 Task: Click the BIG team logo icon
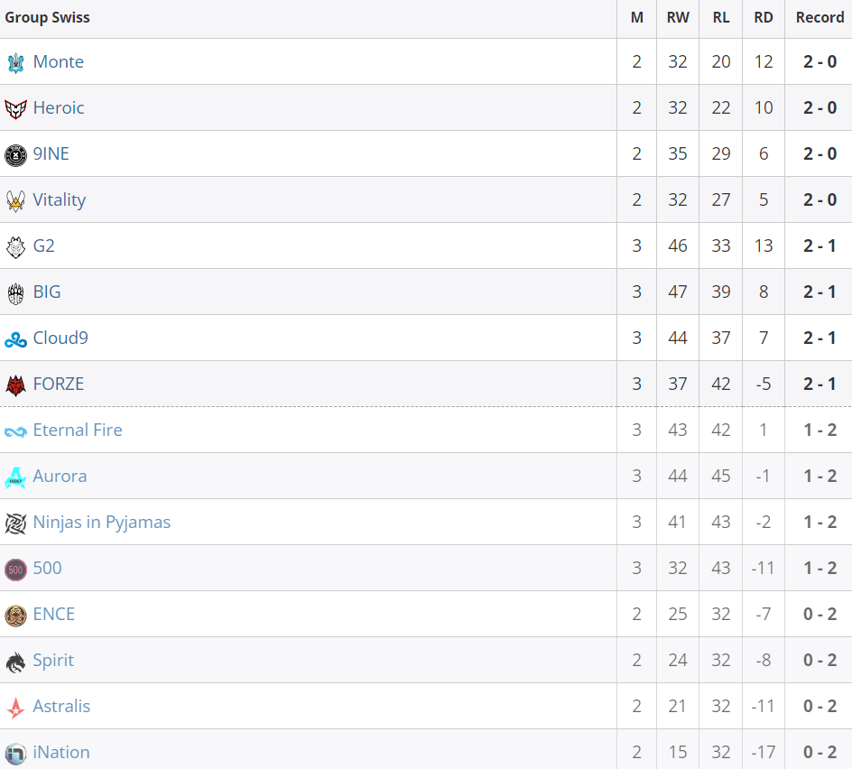pos(15,293)
